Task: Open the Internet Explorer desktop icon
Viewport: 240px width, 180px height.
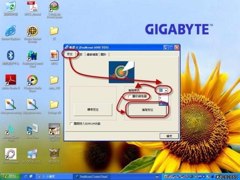Action: coord(10,31)
